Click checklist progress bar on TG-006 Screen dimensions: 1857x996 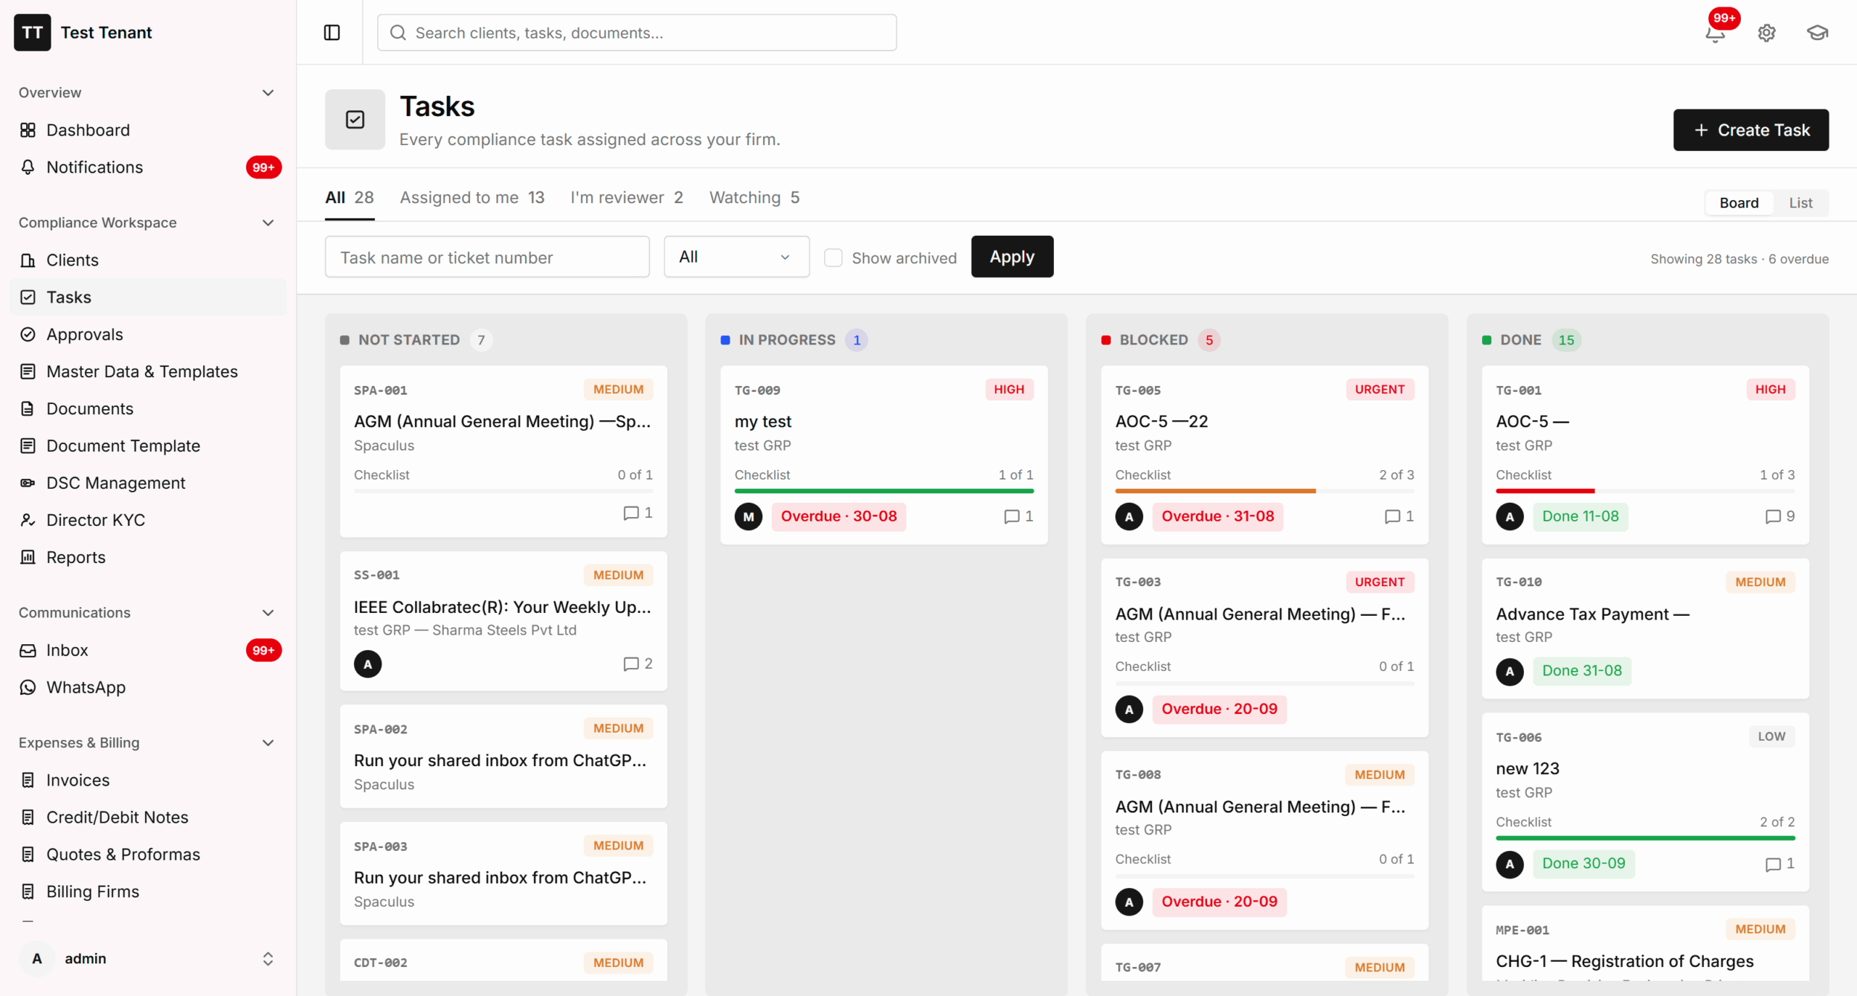[1644, 839]
